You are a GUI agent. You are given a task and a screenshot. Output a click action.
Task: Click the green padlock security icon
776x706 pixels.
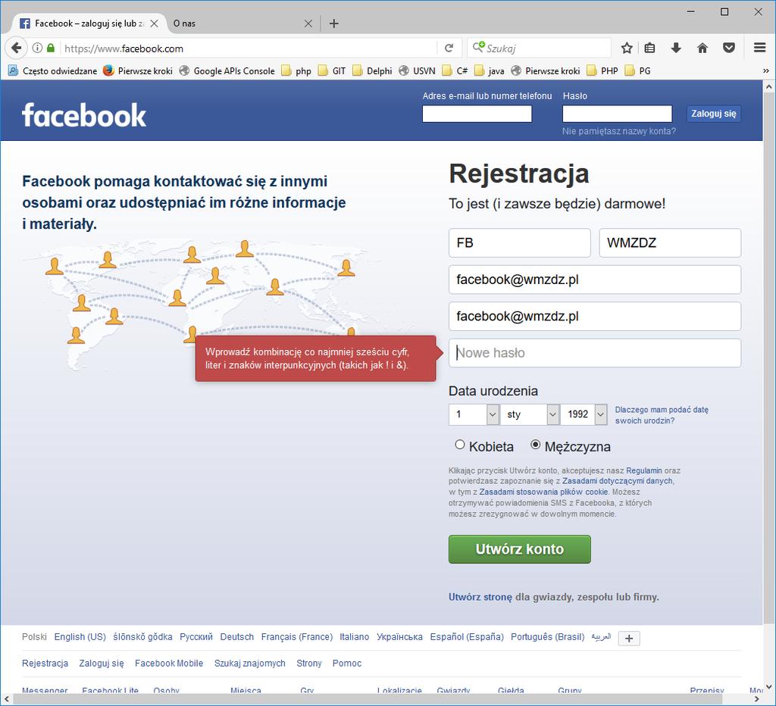(x=51, y=48)
